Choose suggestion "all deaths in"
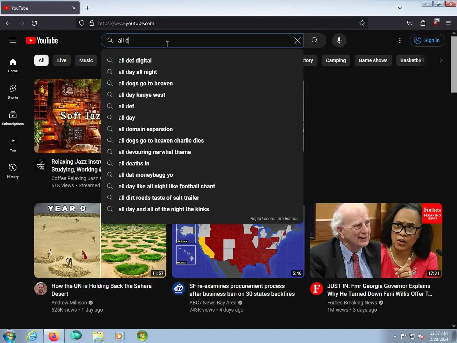 click(202, 163)
